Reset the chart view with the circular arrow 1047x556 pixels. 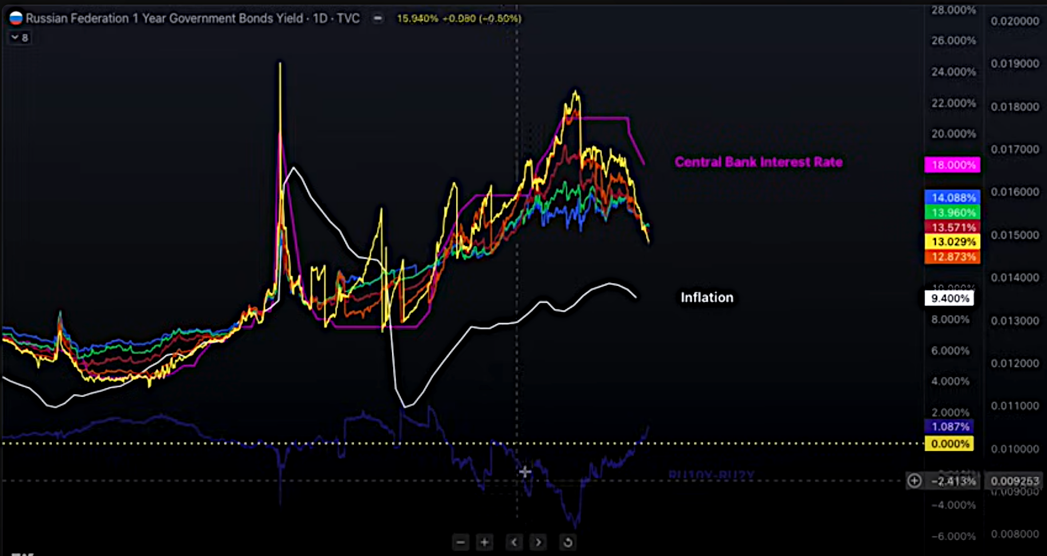(x=568, y=542)
